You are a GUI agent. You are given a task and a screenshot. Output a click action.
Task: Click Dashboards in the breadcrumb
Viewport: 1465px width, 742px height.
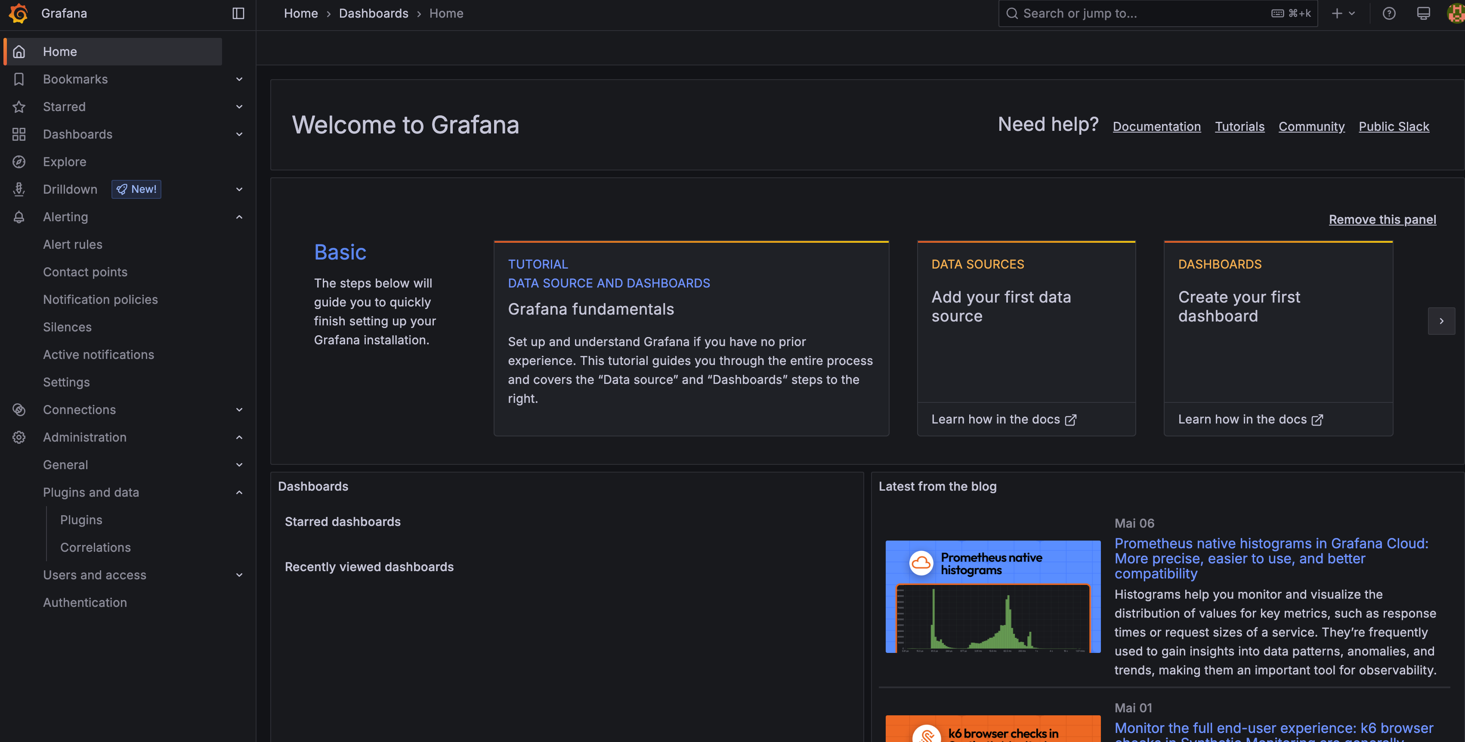pos(373,13)
